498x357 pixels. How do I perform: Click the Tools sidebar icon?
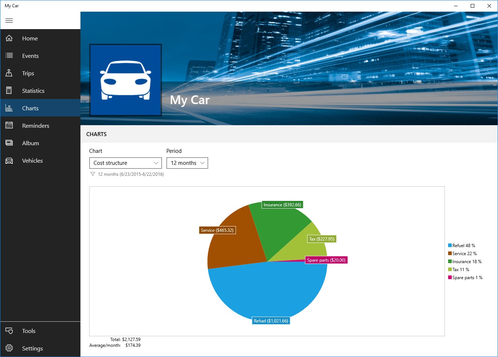(x=9, y=331)
